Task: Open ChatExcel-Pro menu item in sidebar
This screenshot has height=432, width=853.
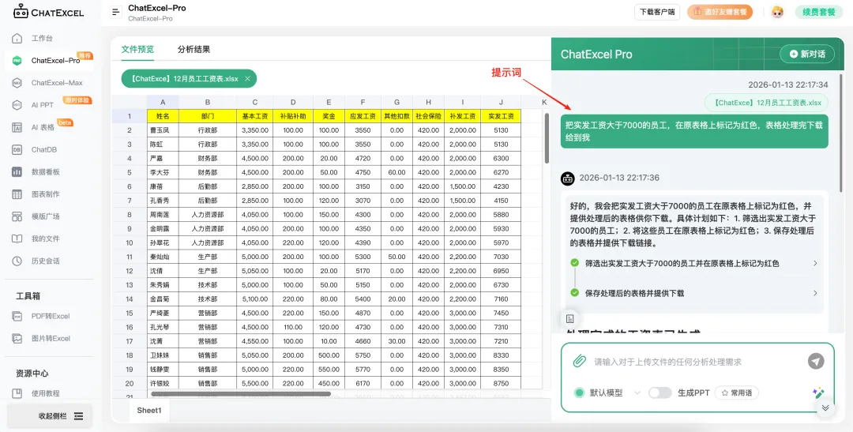Action: (50, 61)
